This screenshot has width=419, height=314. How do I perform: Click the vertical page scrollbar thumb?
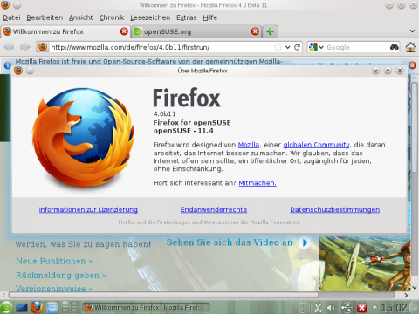[x=415, y=127]
